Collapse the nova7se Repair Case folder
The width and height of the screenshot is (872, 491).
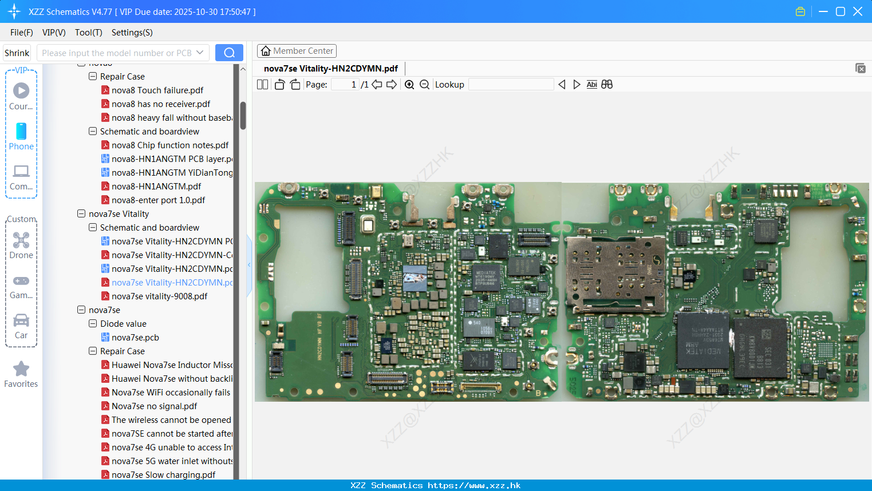point(93,351)
